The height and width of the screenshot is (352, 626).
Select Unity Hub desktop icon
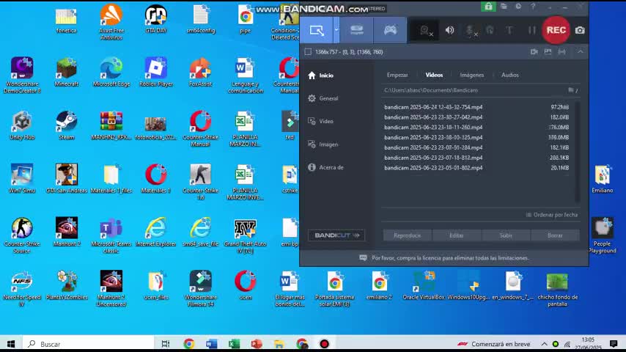point(22,126)
